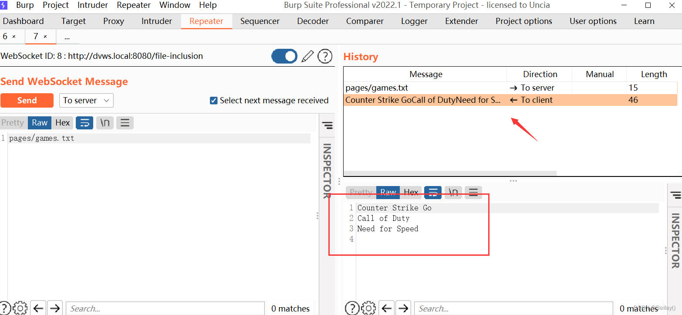
Task: Sort history by Direction column header
Action: coord(540,75)
